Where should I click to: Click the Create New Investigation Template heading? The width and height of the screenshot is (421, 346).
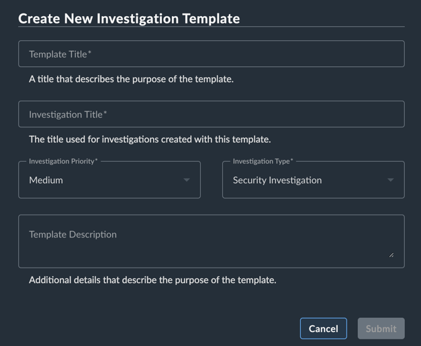tap(129, 19)
